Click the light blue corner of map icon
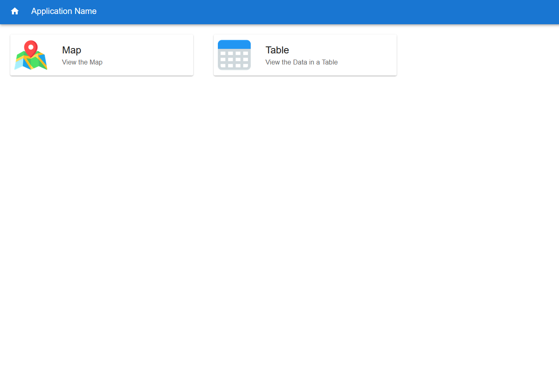The image size is (559, 373). 18,64
